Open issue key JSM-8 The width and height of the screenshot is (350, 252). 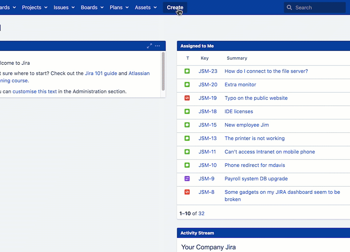pyautogui.click(x=207, y=192)
